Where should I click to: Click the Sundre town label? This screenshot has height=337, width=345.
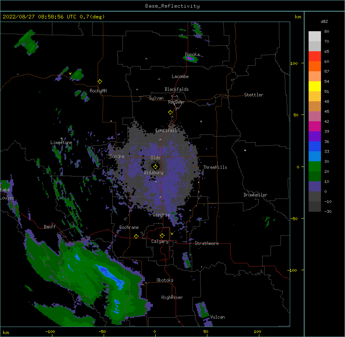point(117,156)
